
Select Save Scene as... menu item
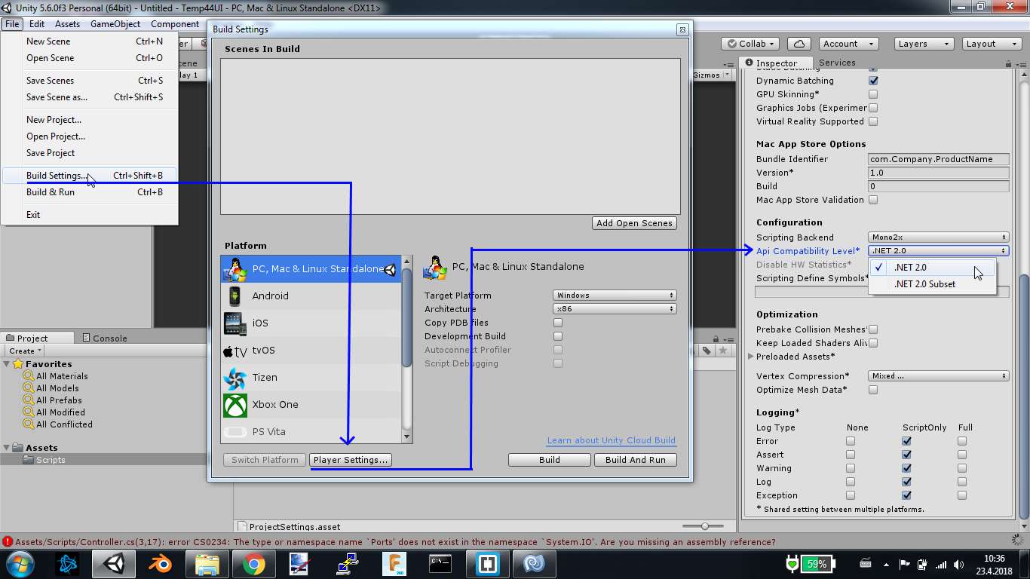click(89, 97)
